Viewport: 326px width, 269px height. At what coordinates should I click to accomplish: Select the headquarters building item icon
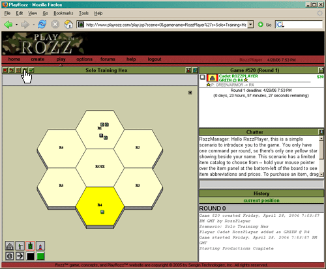[10, 246]
